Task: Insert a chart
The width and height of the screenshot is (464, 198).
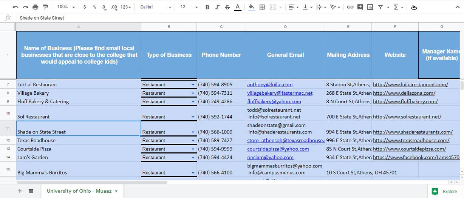Action: [370, 7]
